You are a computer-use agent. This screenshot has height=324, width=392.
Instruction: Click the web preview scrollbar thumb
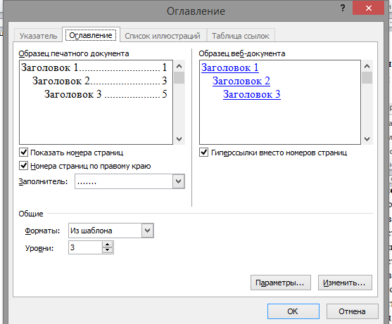coord(367,77)
